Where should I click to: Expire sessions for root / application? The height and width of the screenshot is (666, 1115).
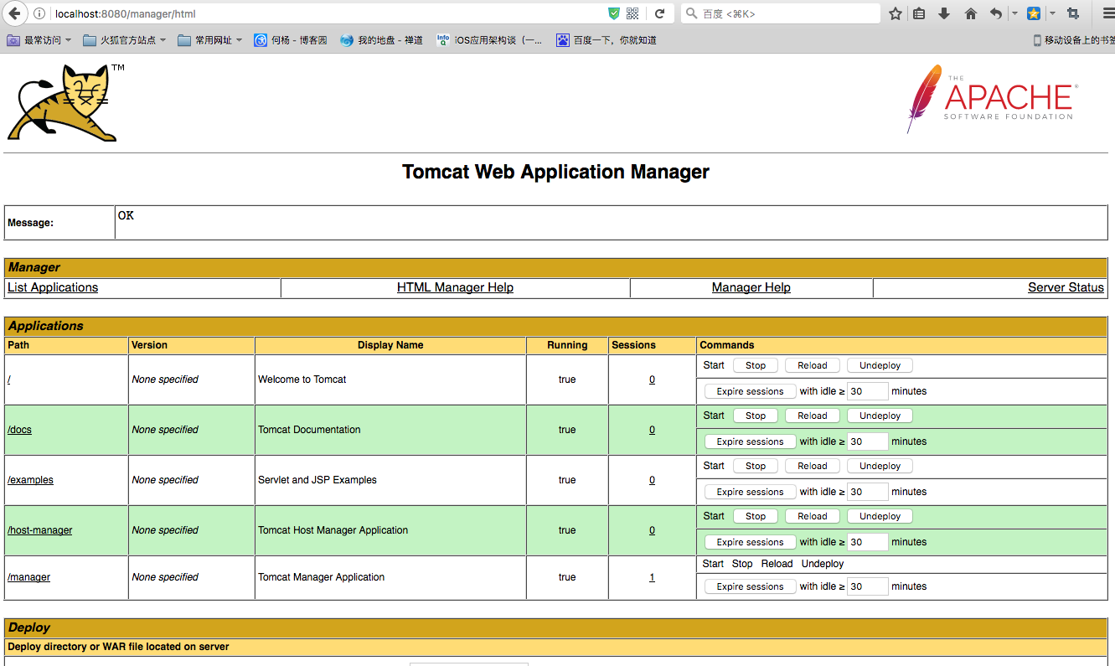point(750,391)
